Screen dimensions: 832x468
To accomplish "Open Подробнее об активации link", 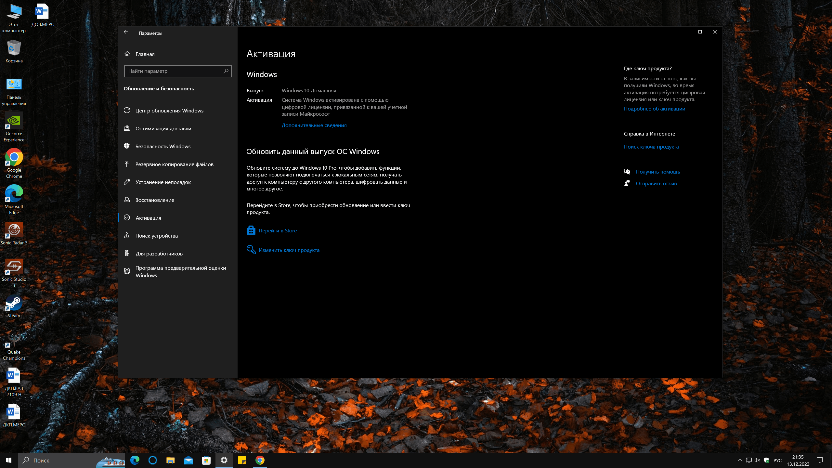I will (654, 109).
